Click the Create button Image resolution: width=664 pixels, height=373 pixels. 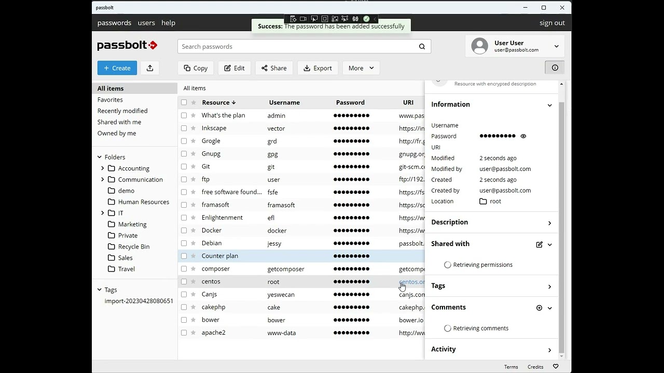click(117, 68)
